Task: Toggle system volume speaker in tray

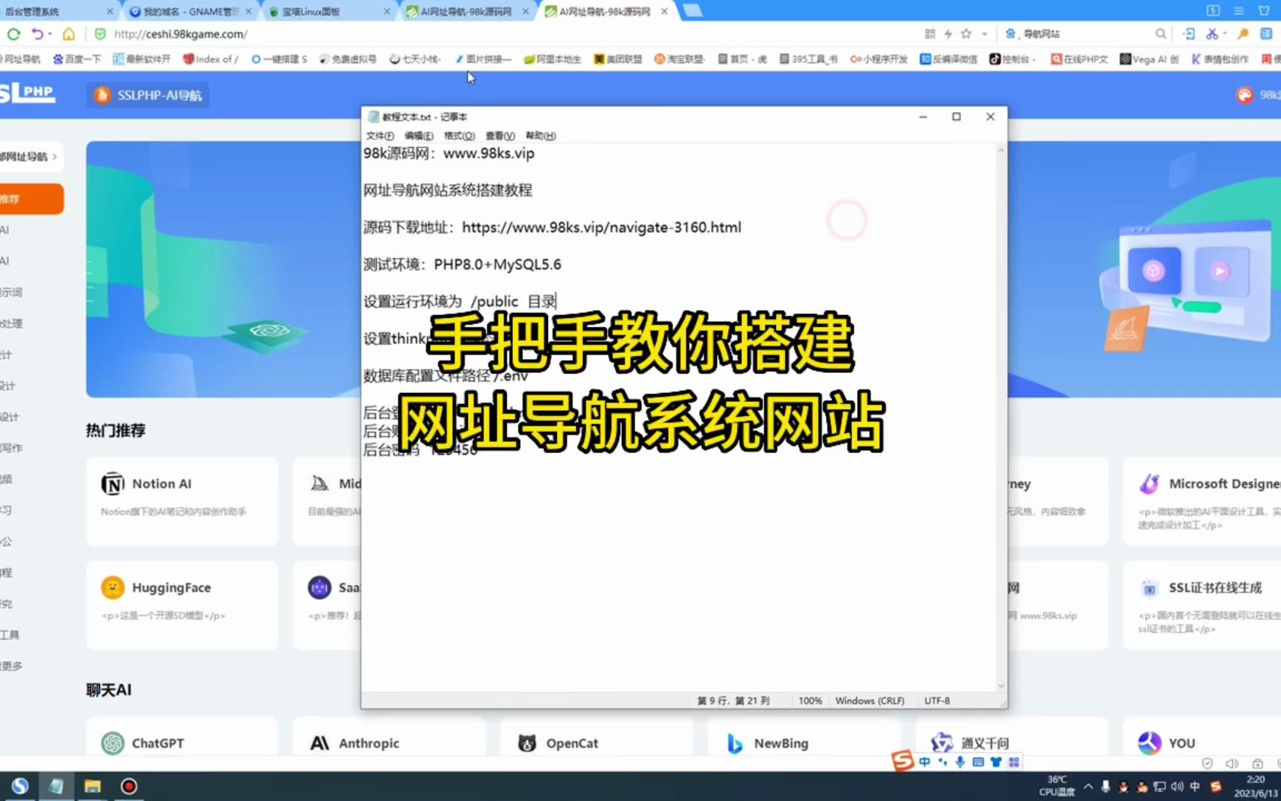Action: click(x=1177, y=786)
